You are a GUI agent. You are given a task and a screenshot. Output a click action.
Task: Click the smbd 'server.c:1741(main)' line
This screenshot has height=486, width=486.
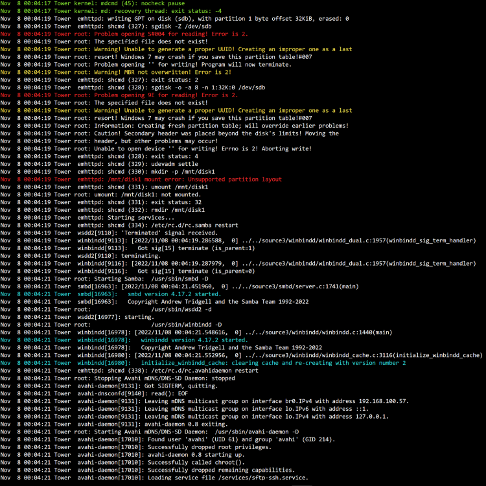[x=179, y=286]
